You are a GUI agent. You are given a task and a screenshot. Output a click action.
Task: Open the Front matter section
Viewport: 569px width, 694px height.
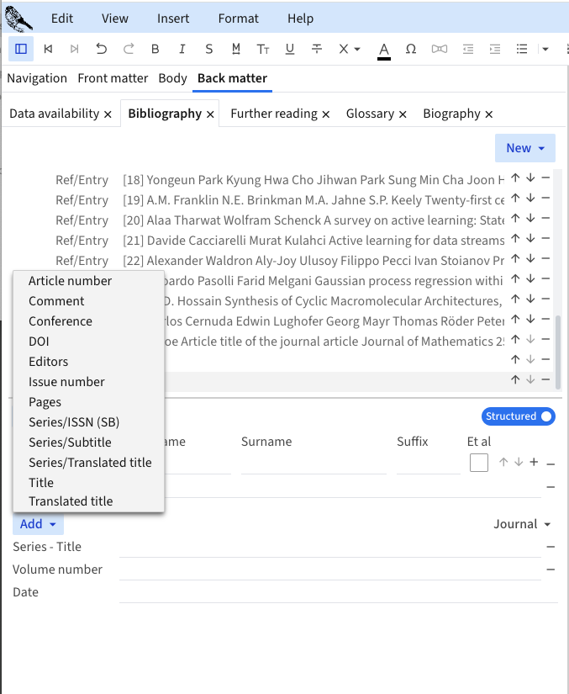click(116, 78)
